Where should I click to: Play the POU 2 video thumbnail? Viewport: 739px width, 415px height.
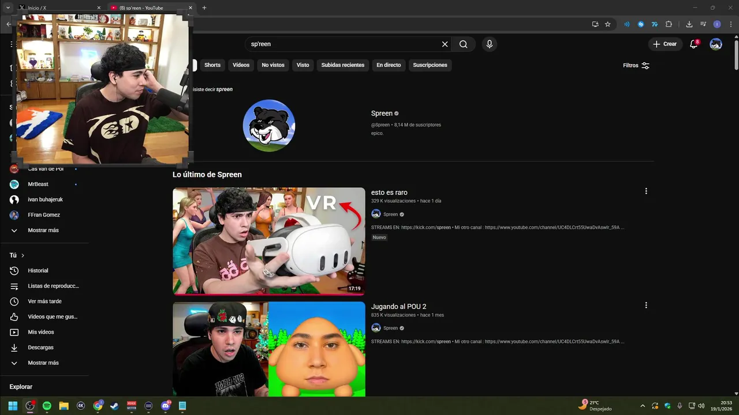pos(269,349)
